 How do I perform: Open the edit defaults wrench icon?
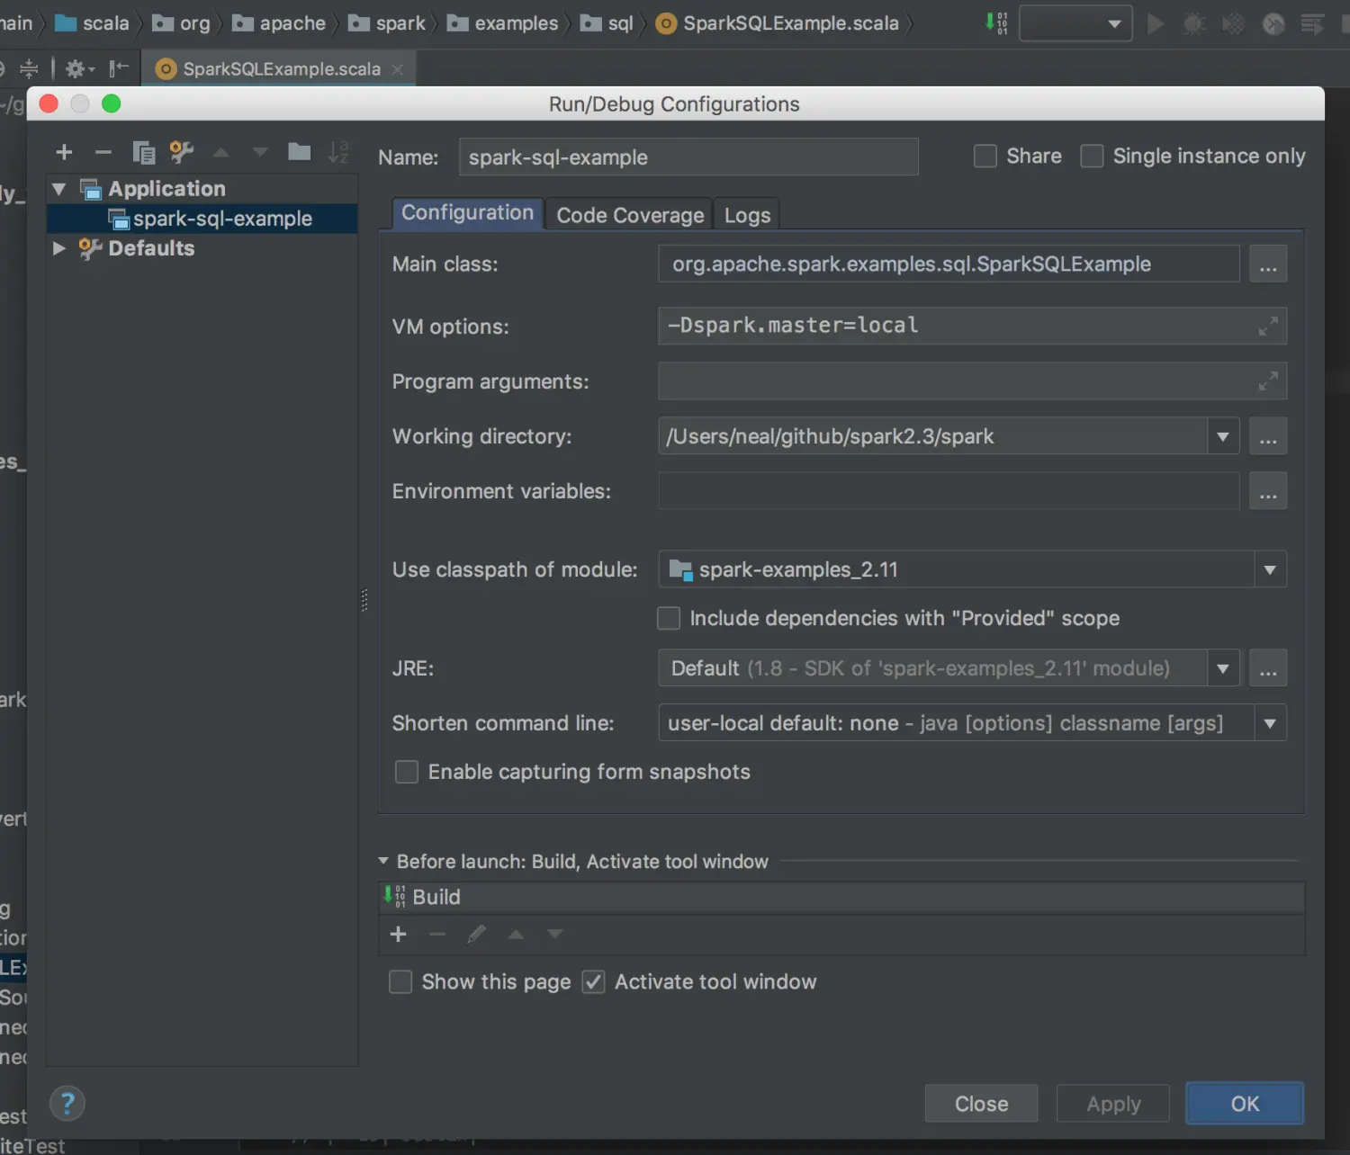[182, 152]
